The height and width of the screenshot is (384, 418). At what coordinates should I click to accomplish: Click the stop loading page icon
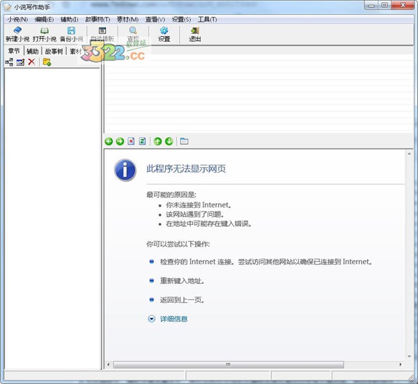click(131, 141)
